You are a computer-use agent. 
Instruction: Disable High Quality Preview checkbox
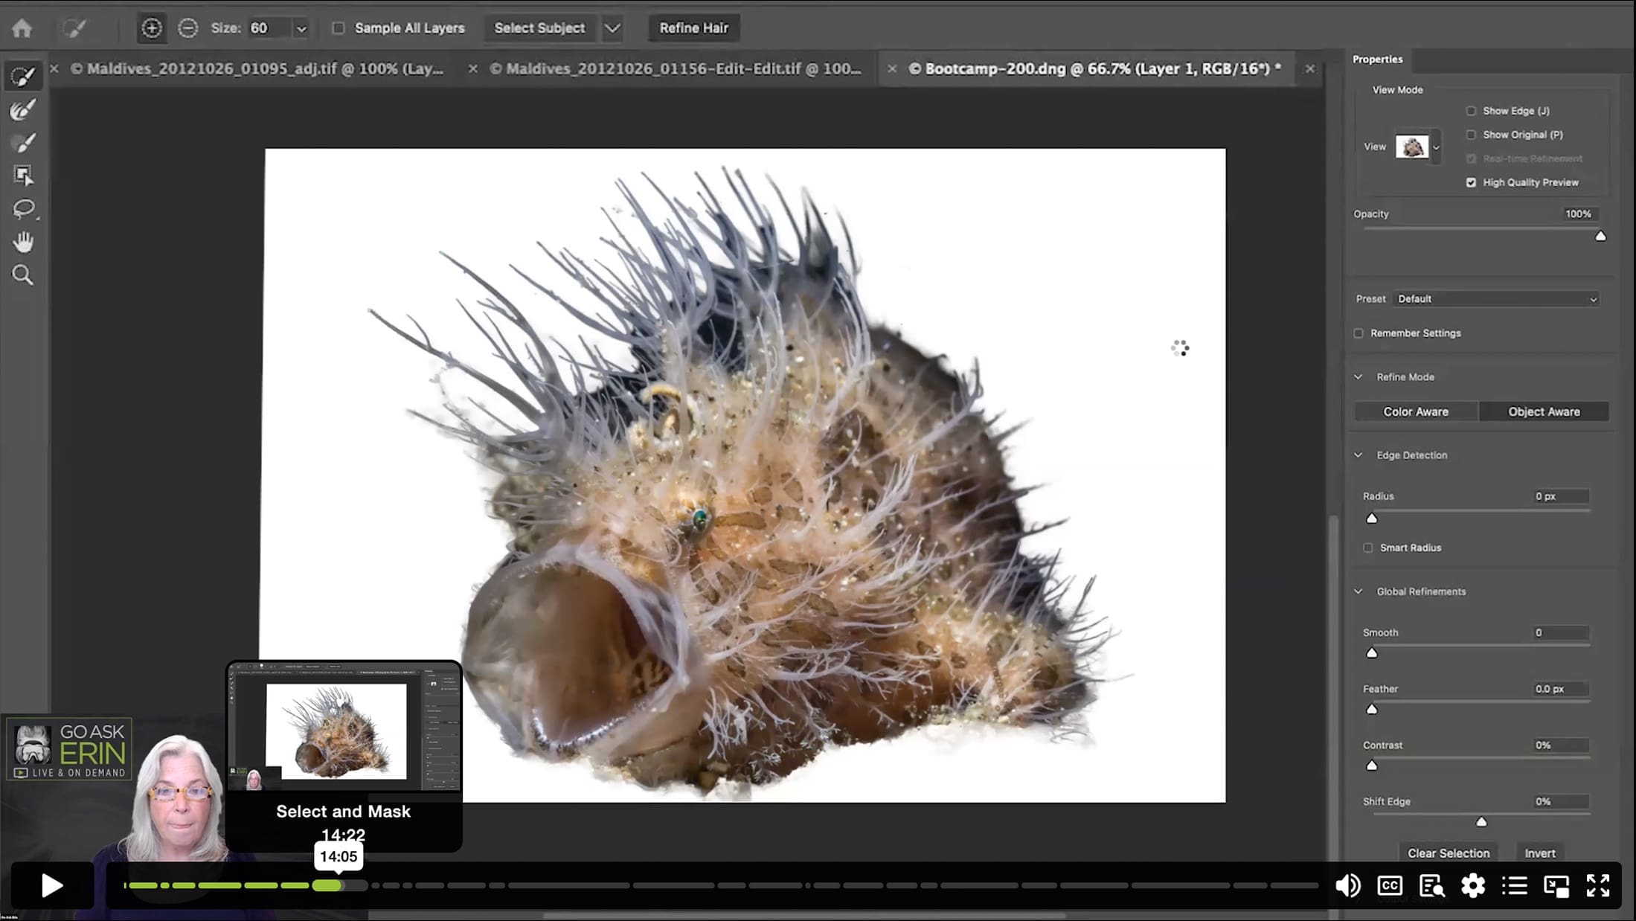point(1471,182)
